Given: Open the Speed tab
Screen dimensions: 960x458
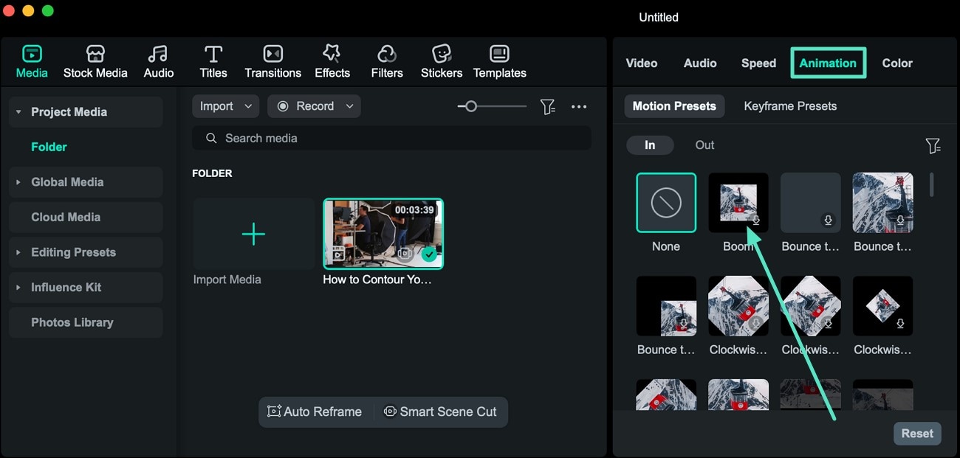Looking at the screenshot, I should point(758,63).
